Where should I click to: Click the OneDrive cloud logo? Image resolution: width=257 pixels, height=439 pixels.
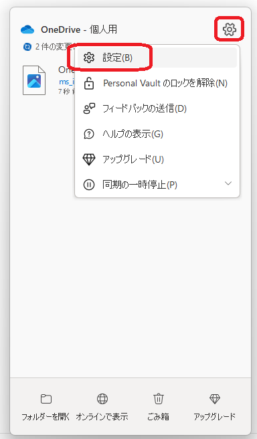tap(27, 29)
